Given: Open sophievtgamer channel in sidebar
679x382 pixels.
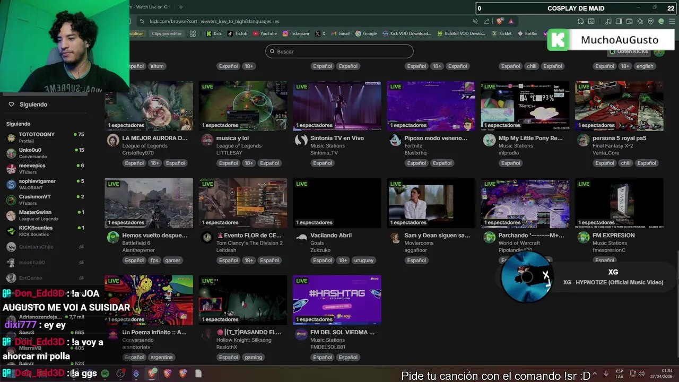Looking at the screenshot, I should [45, 184].
